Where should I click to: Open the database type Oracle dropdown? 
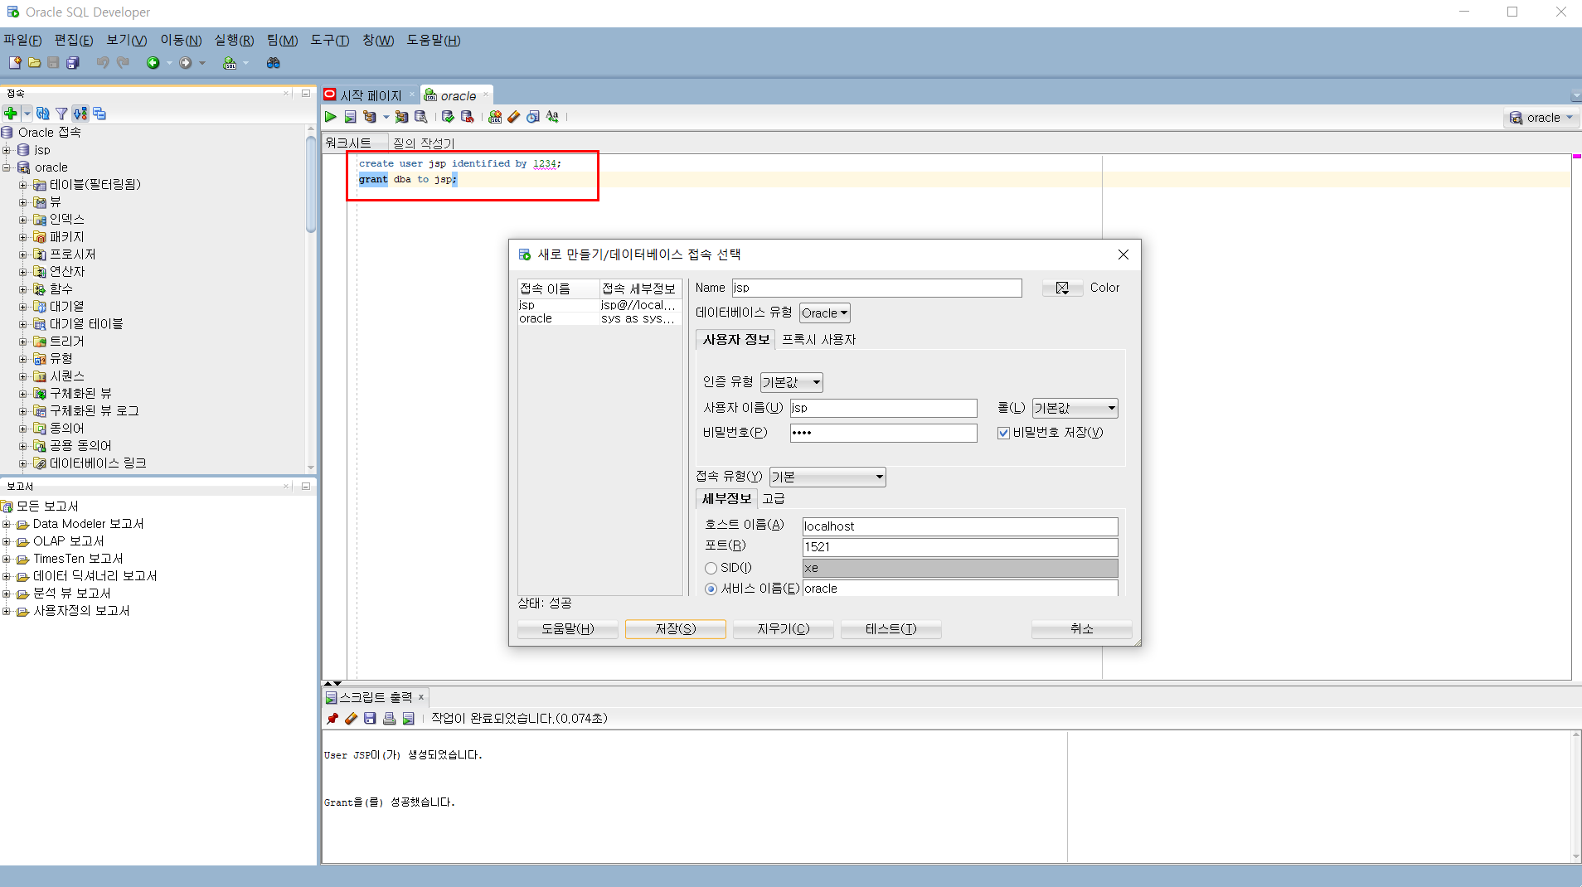pos(824,313)
